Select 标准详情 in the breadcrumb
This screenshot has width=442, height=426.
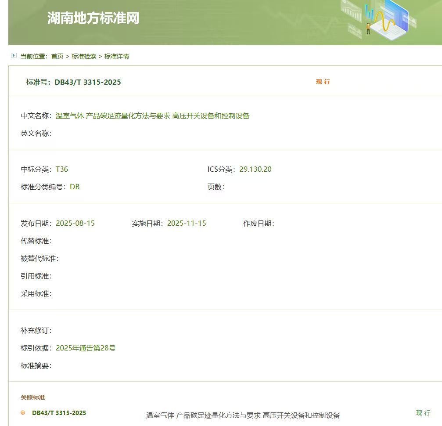[117, 56]
